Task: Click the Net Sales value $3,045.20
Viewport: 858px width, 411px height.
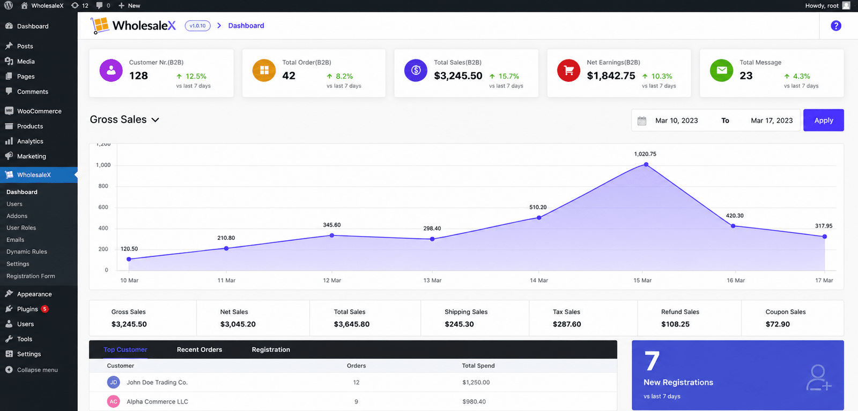Action: [x=238, y=324]
